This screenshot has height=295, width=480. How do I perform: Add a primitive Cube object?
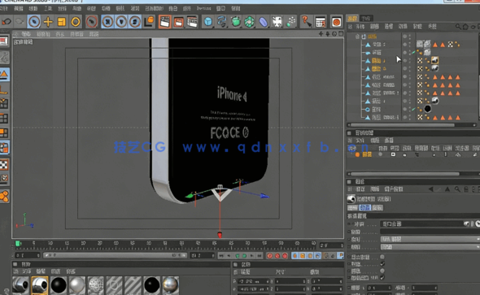point(208,22)
